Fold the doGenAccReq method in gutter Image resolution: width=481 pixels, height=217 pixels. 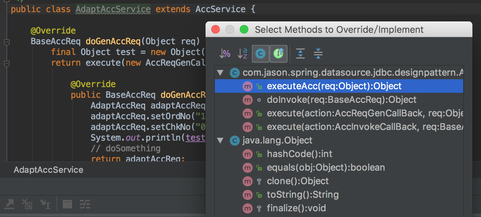6,42
